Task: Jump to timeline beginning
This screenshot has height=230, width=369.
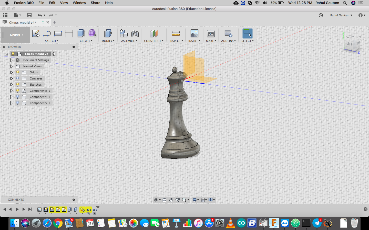Action: [4, 209]
